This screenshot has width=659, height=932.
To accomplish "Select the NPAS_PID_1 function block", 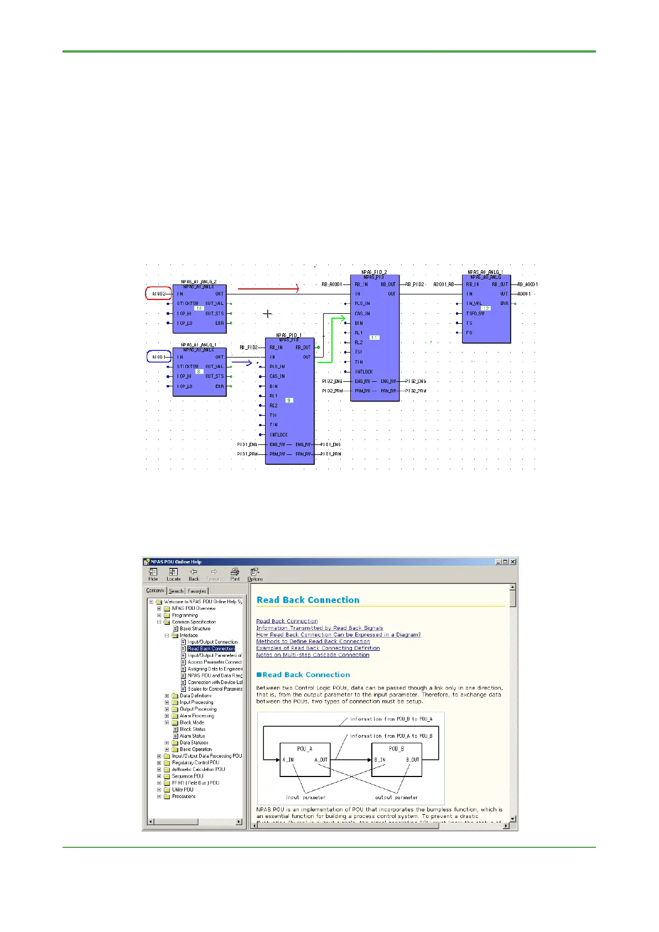I will click(290, 401).
